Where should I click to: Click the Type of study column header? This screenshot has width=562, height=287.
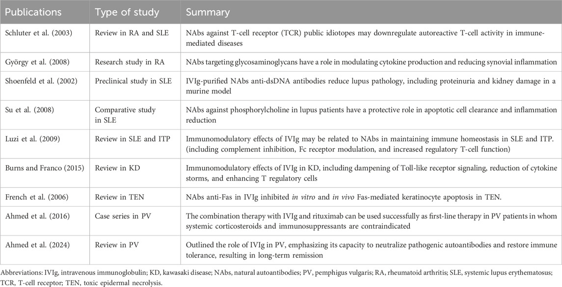[x=127, y=12]
